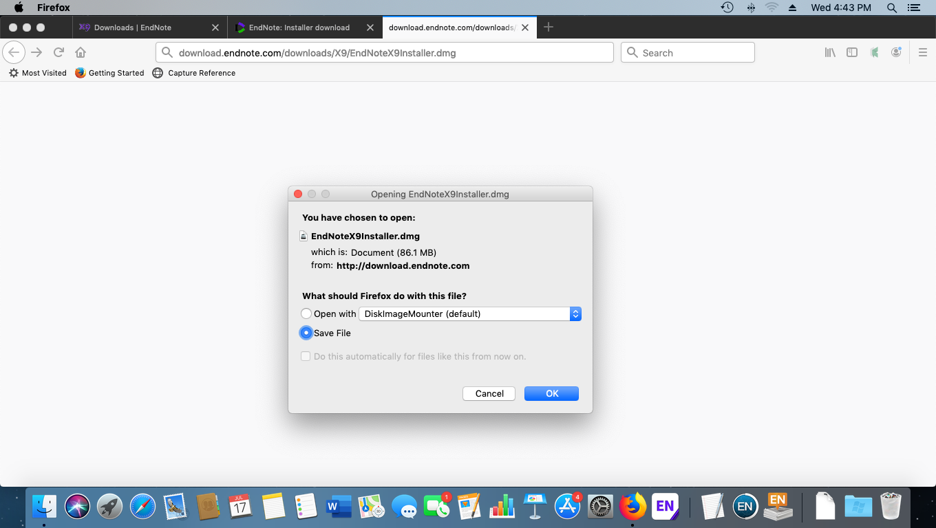This screenshot has height=528, width=936.
Task: Open FaceTime from the Dock
Action: coord(437,507)
